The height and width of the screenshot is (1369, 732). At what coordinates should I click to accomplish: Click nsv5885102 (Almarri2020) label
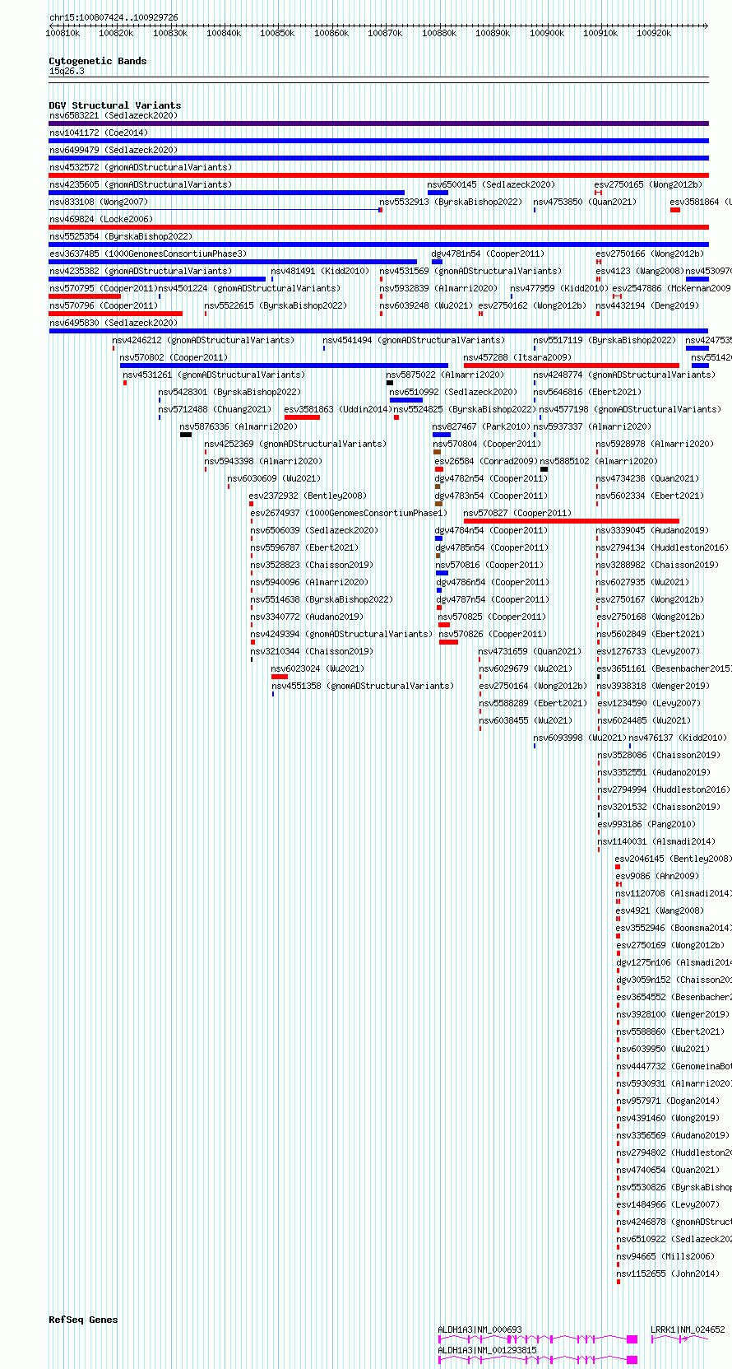point(599,461)
